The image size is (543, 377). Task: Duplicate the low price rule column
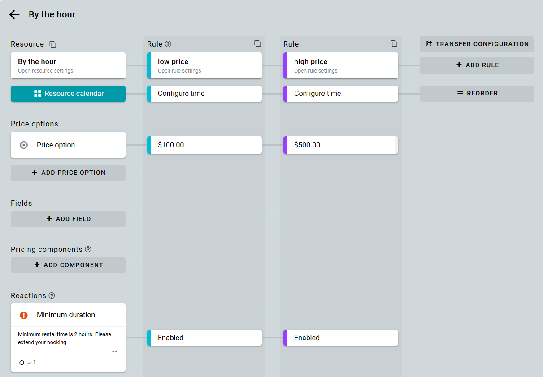(x=257, y=43)
